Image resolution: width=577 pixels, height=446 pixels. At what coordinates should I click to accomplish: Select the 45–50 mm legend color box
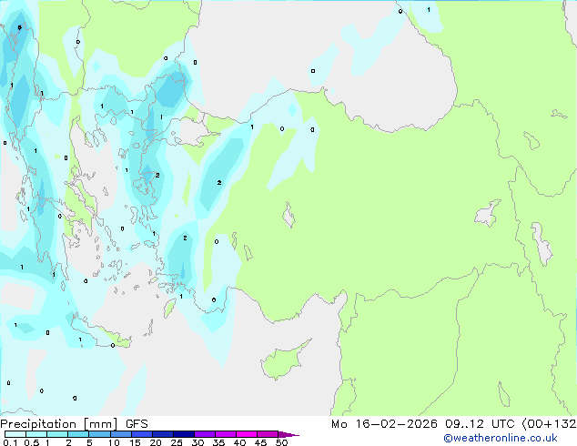click(268, 434)
